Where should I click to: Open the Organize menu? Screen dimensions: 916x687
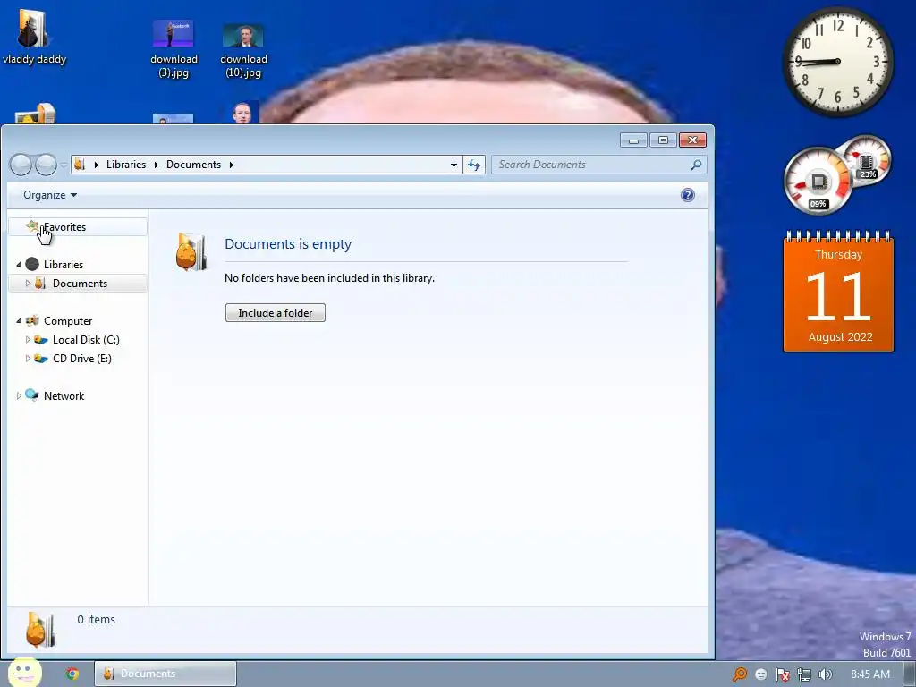coord(50,195)
